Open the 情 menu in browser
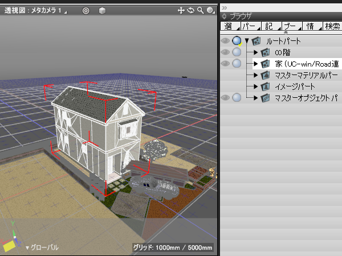 point(311,26)
